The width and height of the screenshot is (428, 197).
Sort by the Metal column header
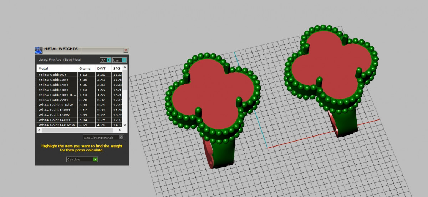(57, 68)
